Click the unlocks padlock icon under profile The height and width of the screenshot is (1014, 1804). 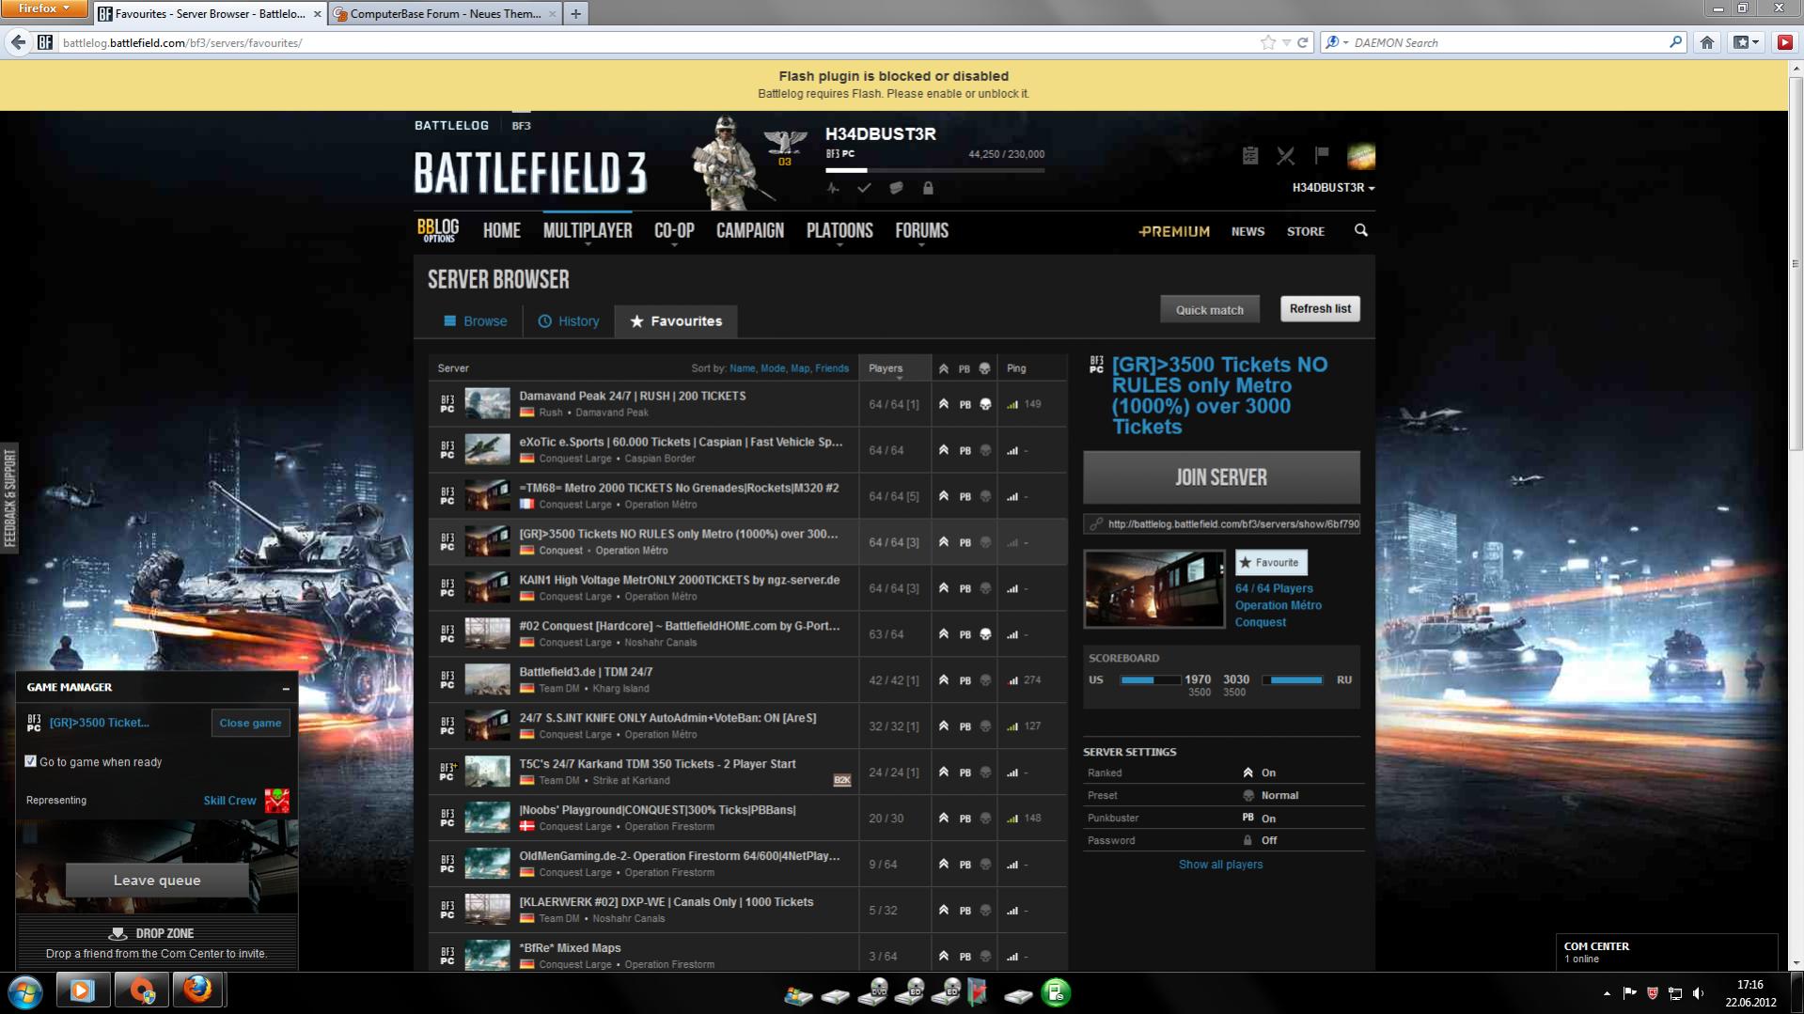[x=928, y=188]
